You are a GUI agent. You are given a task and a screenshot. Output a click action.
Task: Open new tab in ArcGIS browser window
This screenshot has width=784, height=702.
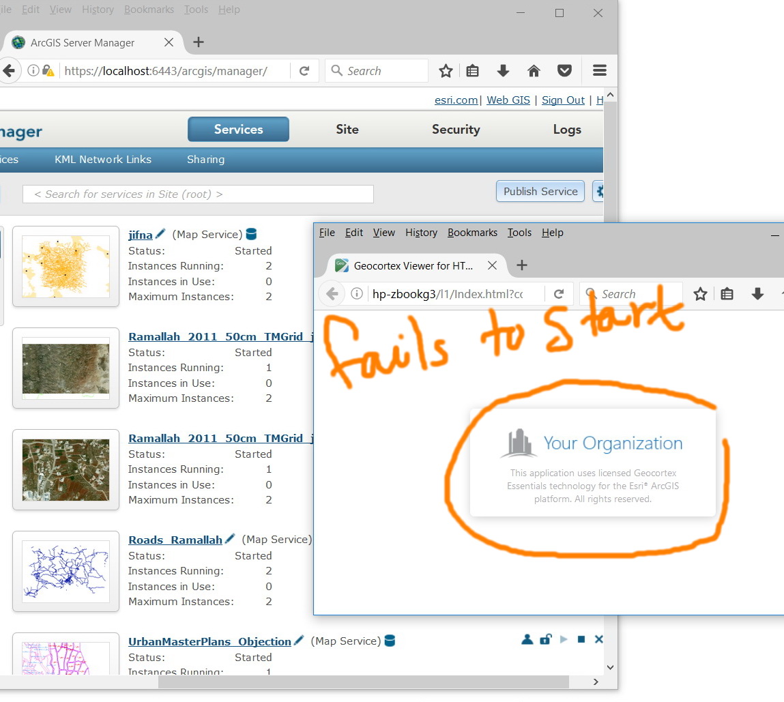click(x=199, y=42)
